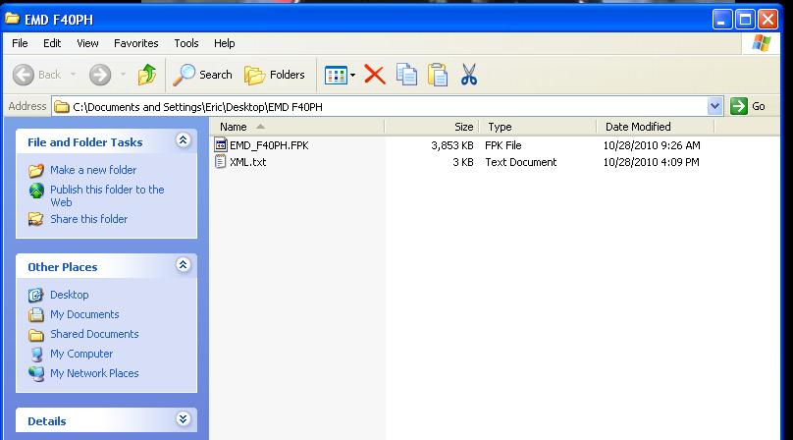Click the 10/28/2010 4:09 PM date
Image resolution: width=793 pixels, height=440 pixels.
[x=651, y=162]
